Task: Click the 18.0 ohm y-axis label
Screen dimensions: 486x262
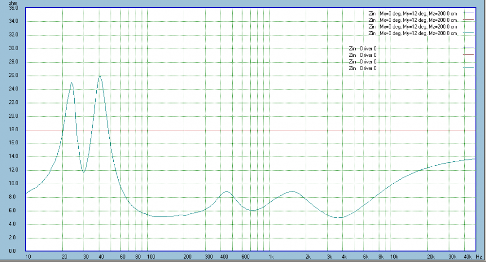Action: [13, 130]
